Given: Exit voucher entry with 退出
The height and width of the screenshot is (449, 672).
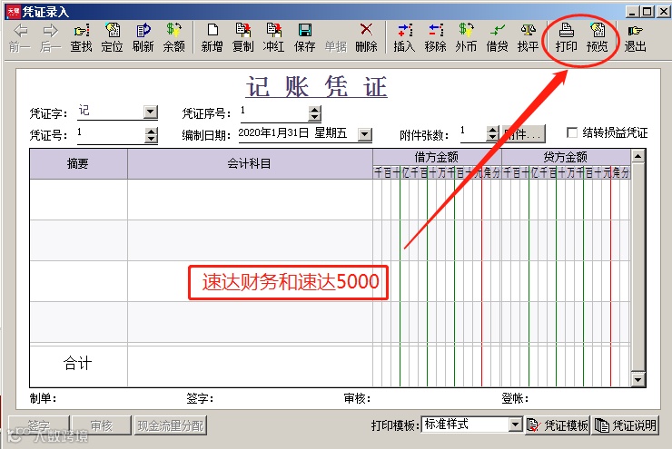Looking at the screenshot, I should [635, 38].
